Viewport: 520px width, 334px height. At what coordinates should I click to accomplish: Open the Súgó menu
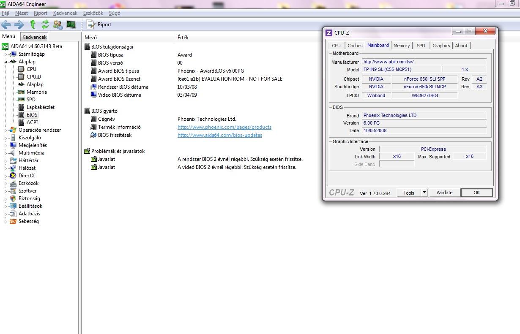point(114,13)
